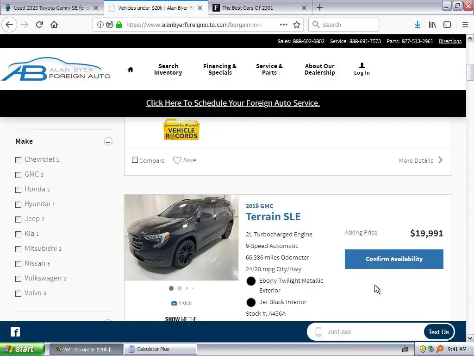Screen dimensions: 474x356
Task: Open the Facebook icon in footer bar
Action: 15,332
